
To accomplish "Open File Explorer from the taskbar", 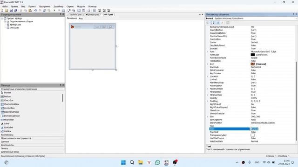I will (x=141, y=162).
